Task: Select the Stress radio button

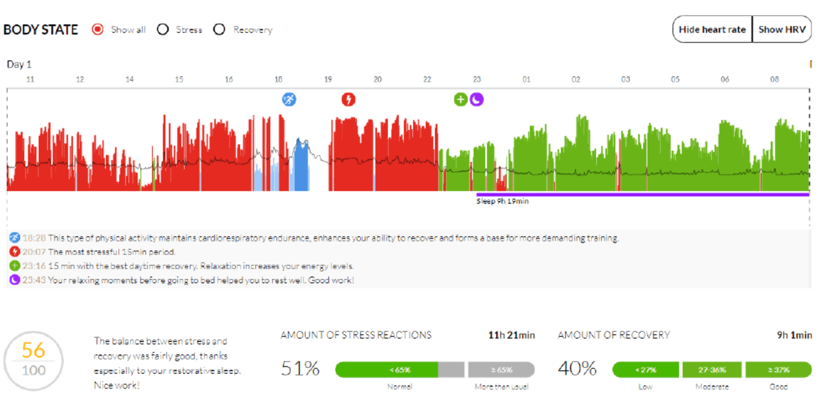Action: (x=163, y=30)
